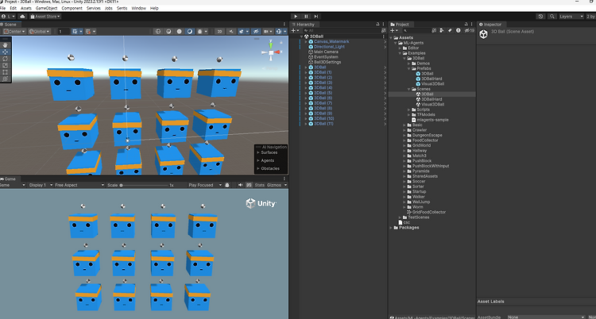Click the Pause button in the toolbar
Image resolution: width=596 pixels, height=319 pixels.
coord(306,17)
